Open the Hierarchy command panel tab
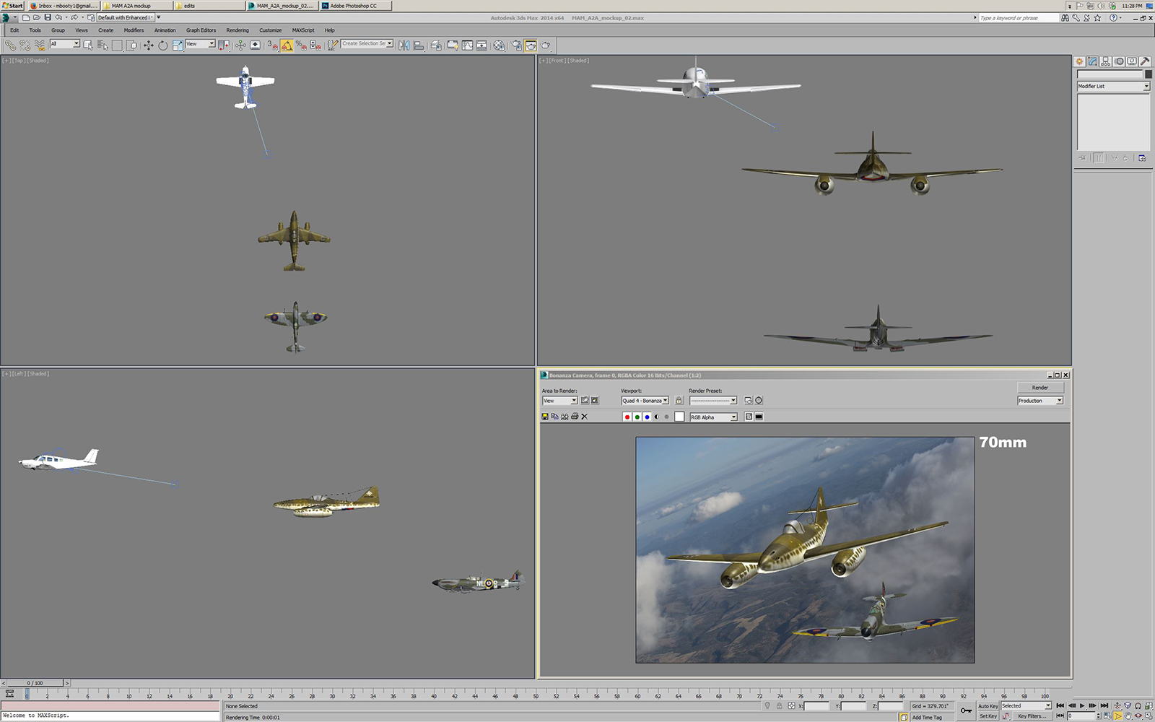The height and width of the screenshot is (722, 1155). tap(1106, 61)
